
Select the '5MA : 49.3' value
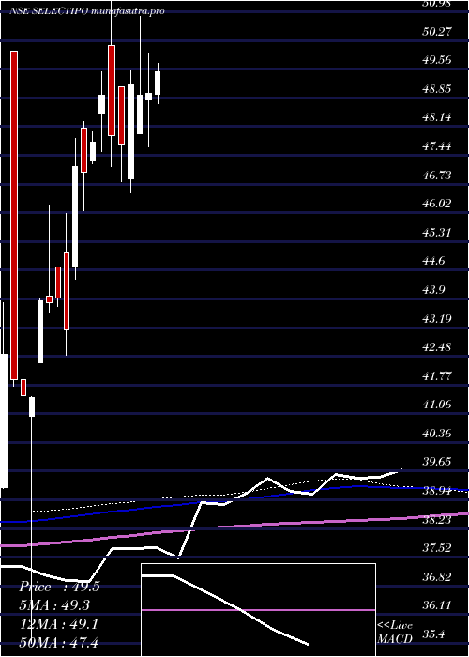56,605
